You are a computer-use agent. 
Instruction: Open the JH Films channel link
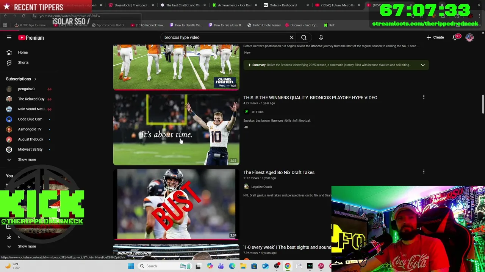[257, 112]
